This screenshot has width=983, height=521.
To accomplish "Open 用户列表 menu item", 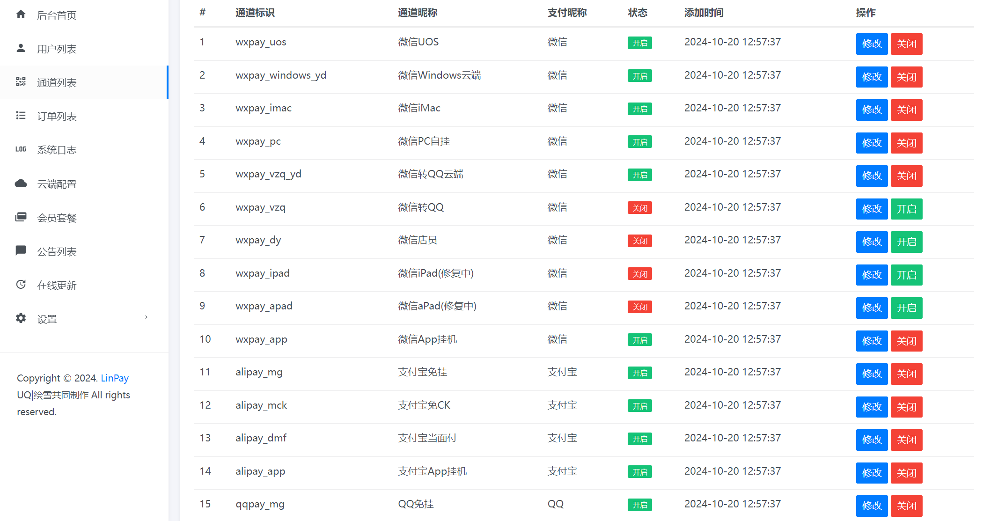I will pyautogui.click(x=84, y=49).
